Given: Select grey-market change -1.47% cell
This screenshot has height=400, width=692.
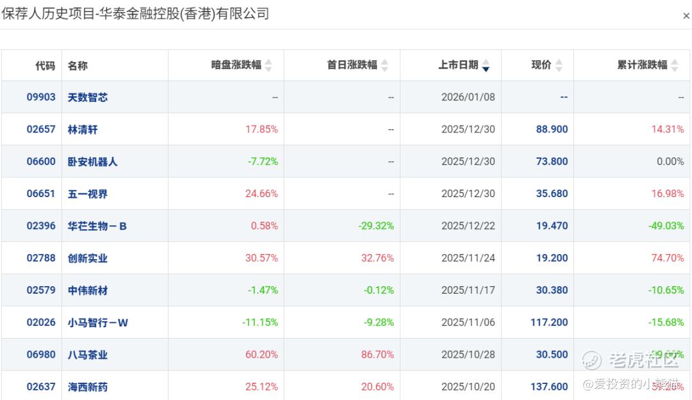Looking at the screenshot, I should click(263, 290).
